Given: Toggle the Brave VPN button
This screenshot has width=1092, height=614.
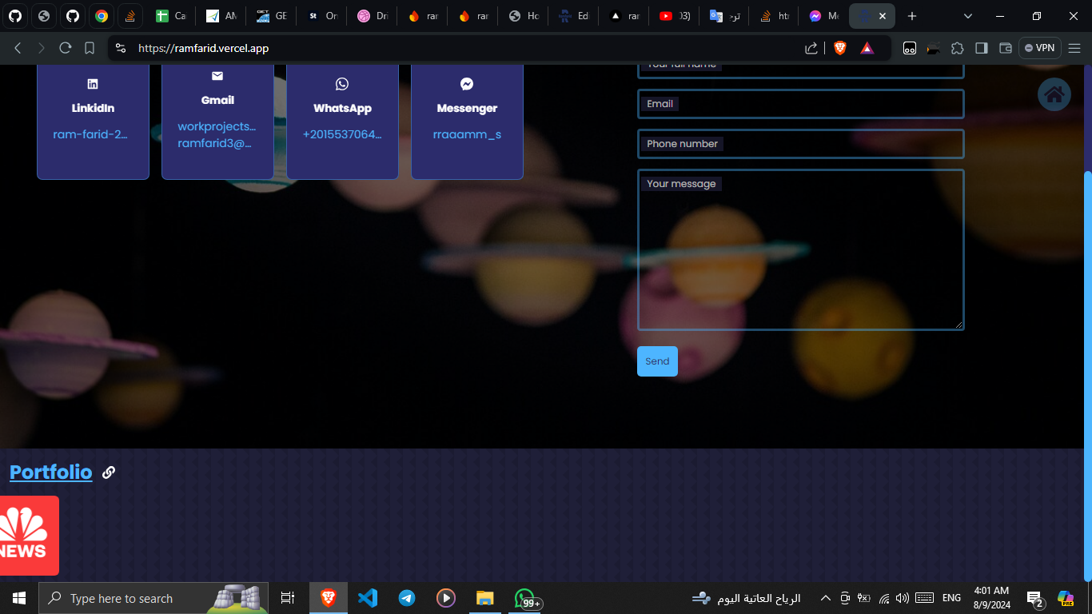Looking at the screenshot, I should 1039,48.
